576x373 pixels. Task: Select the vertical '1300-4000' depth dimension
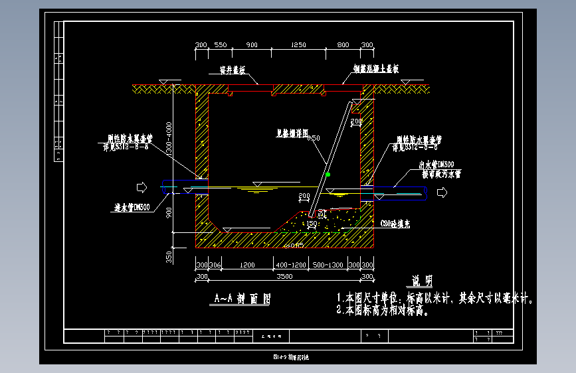point(169,139)
